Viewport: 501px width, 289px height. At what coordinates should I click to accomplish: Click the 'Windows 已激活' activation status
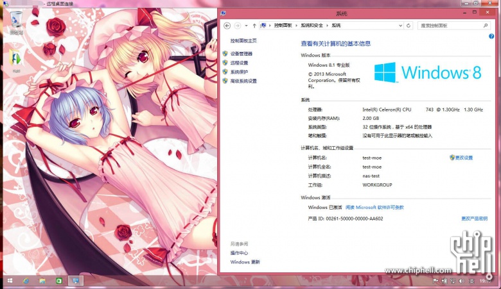325,208
